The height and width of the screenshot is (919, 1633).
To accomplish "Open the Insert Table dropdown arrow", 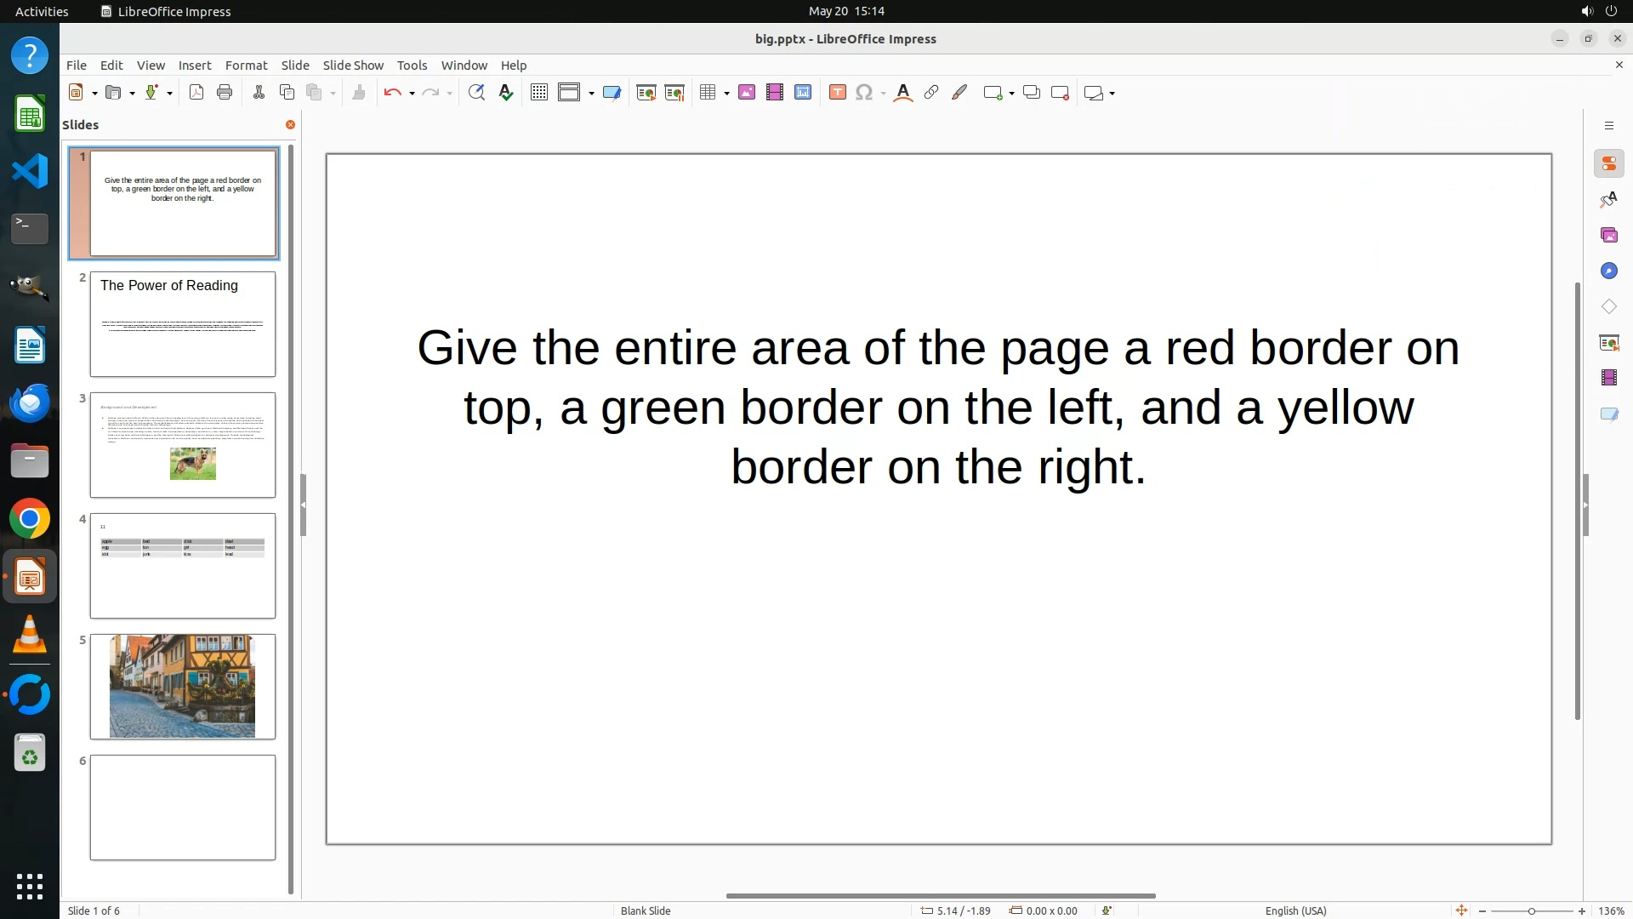I will click(726, 94).
